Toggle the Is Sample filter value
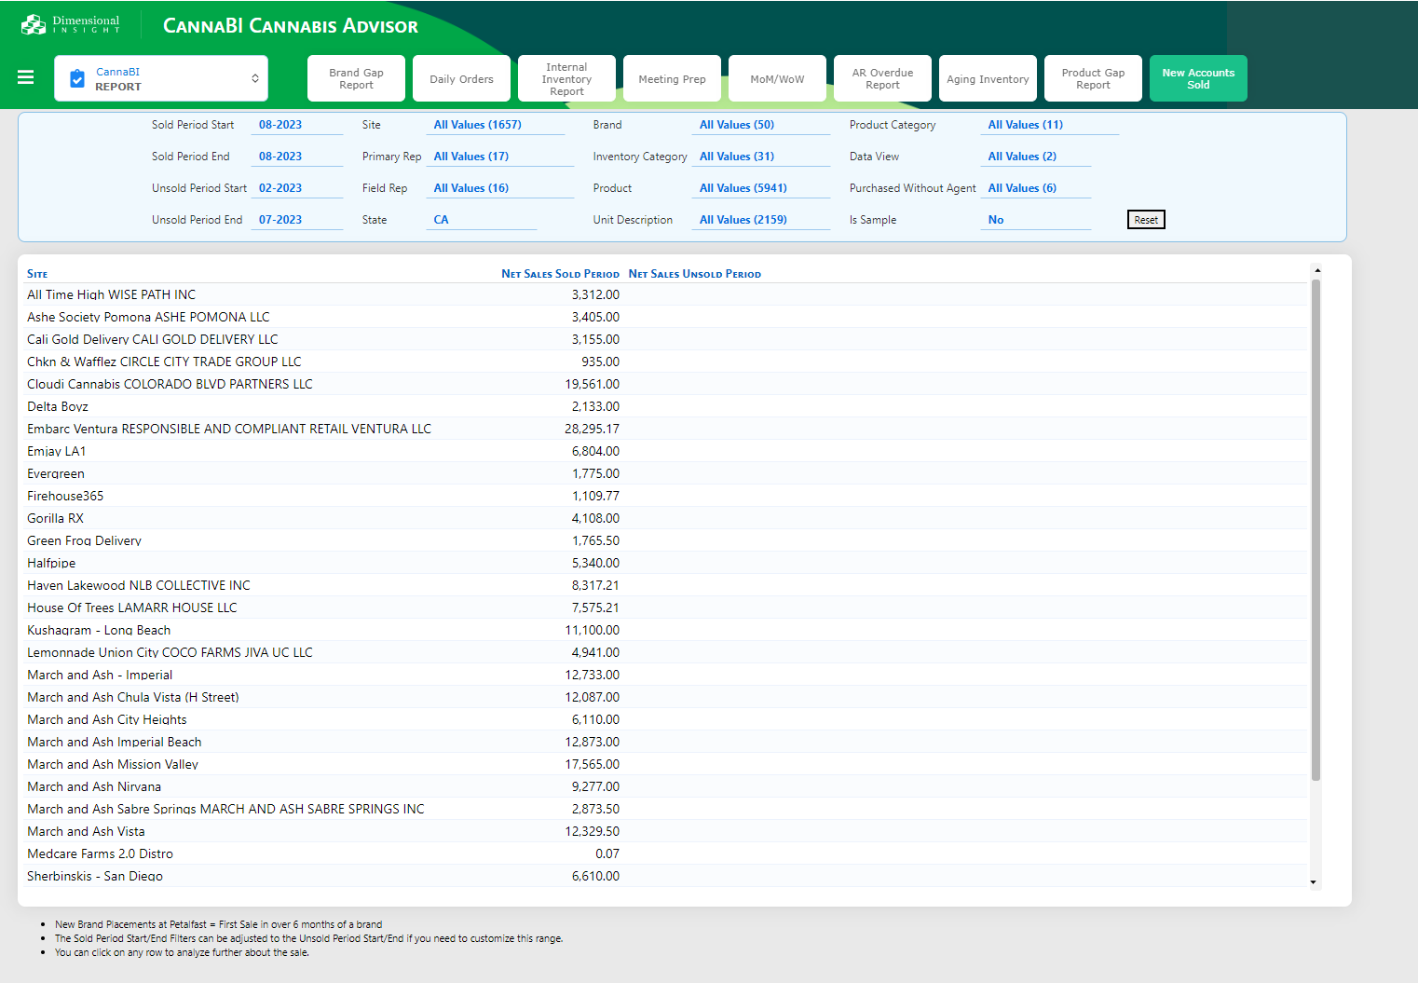 pyautogui.click(x=1033, y=220)
